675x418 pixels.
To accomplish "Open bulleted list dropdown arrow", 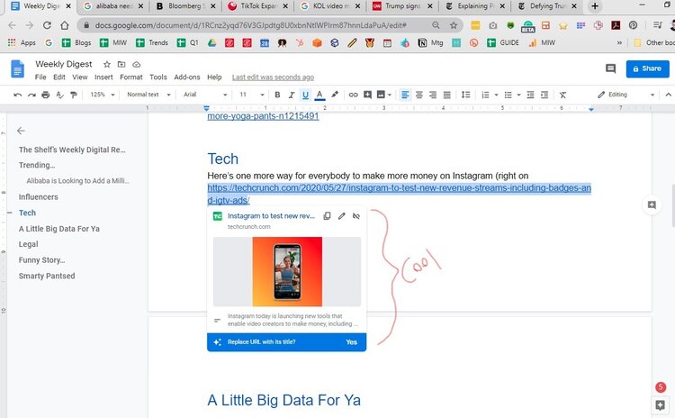I will click(x=518, y=95).
